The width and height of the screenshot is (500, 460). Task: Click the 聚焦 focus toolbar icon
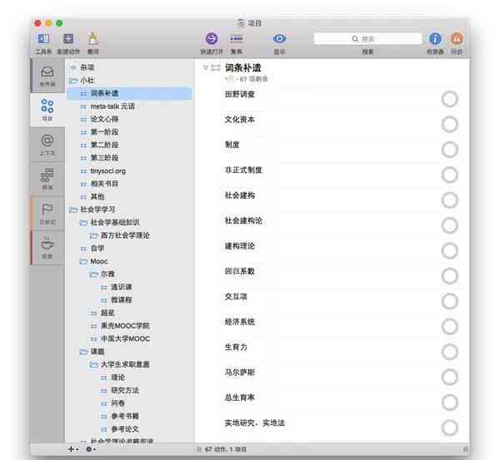pos(237,39)
